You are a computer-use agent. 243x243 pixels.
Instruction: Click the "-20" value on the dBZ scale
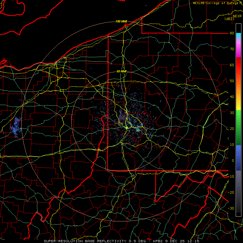pos(231,193)
